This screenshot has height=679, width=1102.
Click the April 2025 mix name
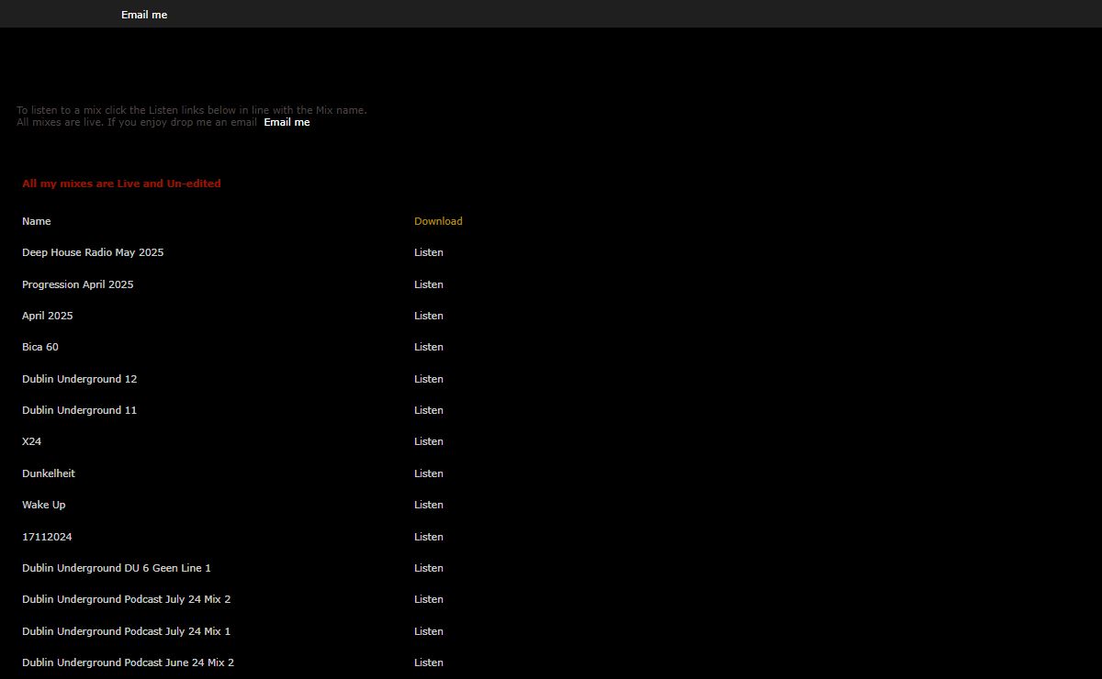[x=48, y=316]
